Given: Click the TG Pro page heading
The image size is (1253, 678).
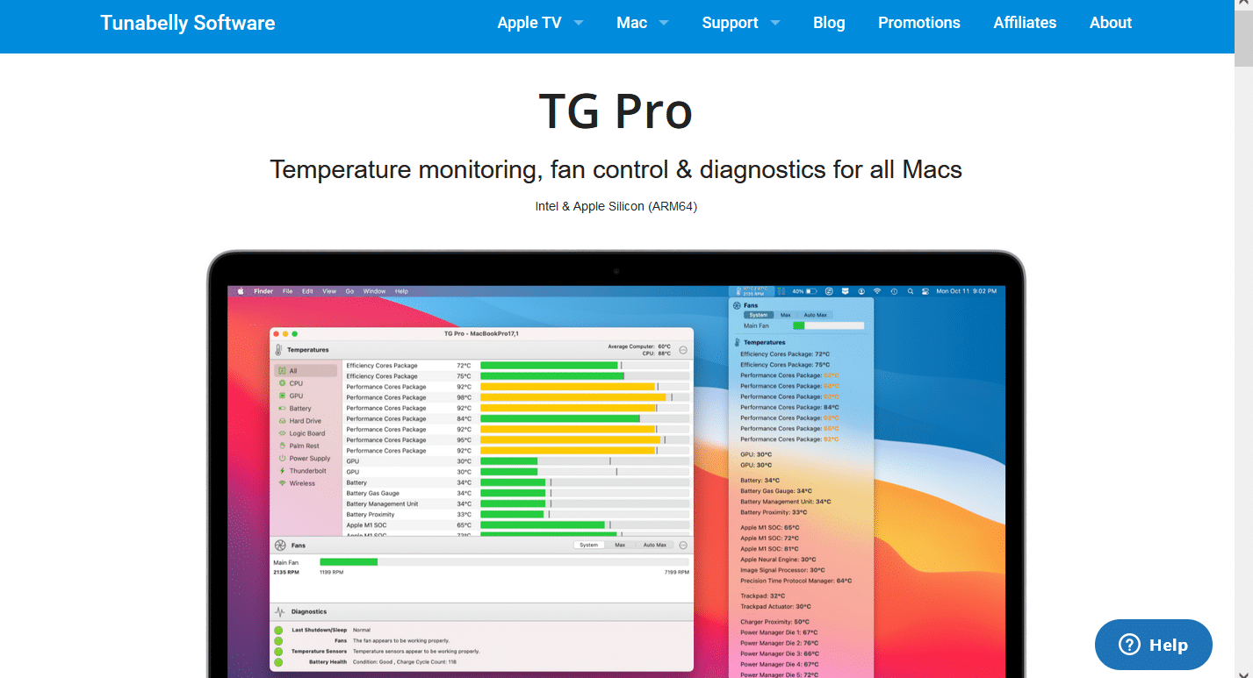Looking at the screenshot, I should [616, 111].
